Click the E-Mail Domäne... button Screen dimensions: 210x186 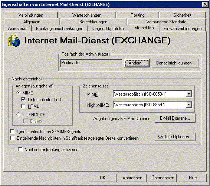175,118
